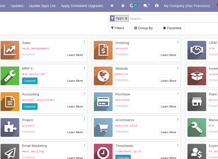Viewport: 218px width, 159px height.
Task: Click the Timesheets clock icon
Action: click(103, 151)
